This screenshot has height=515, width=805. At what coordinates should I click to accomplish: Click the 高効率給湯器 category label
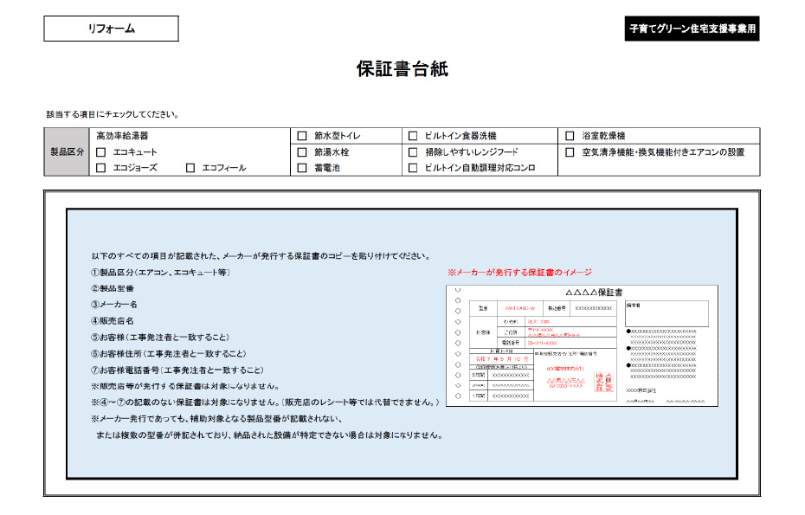coord(122,136)
